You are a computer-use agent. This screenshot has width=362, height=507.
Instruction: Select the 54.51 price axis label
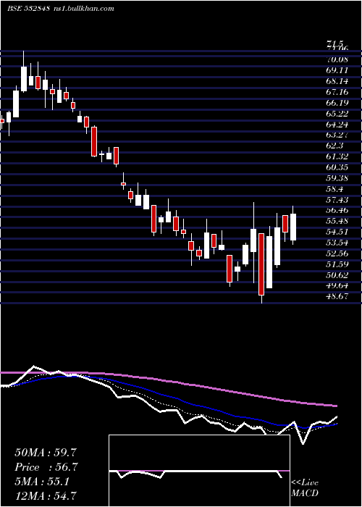(x=337, y=232)
